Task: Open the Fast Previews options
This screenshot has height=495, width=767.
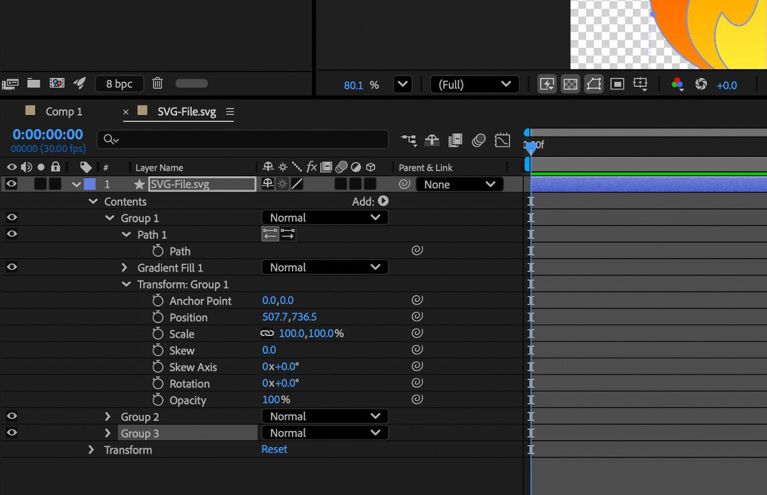Action: [x=547, y=84]
